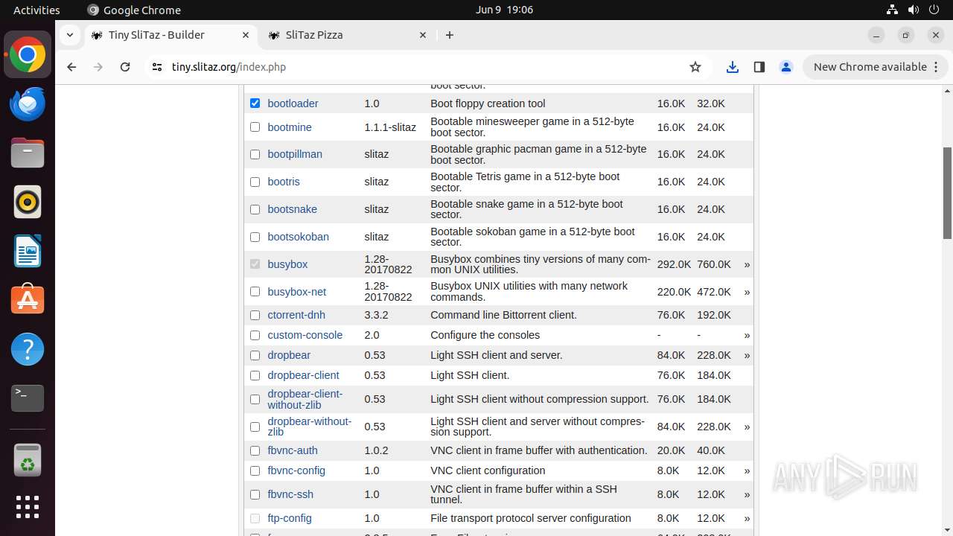Open the bootloader package link

point(293,103)
